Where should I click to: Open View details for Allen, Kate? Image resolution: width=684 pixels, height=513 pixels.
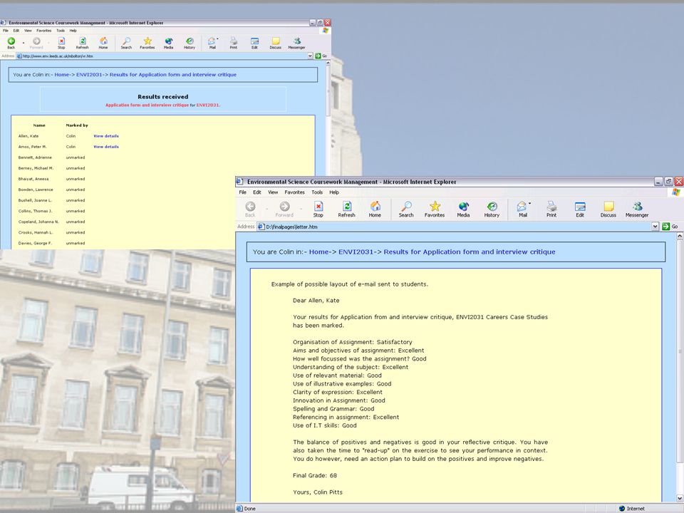click(106, 136)
